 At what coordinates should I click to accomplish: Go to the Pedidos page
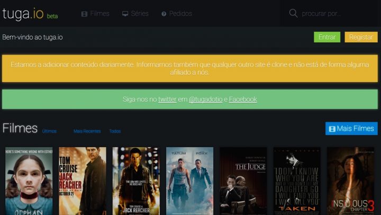coord(177,14)
